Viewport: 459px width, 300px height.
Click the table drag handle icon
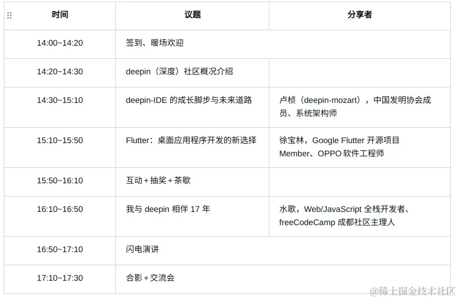point(9,15)
